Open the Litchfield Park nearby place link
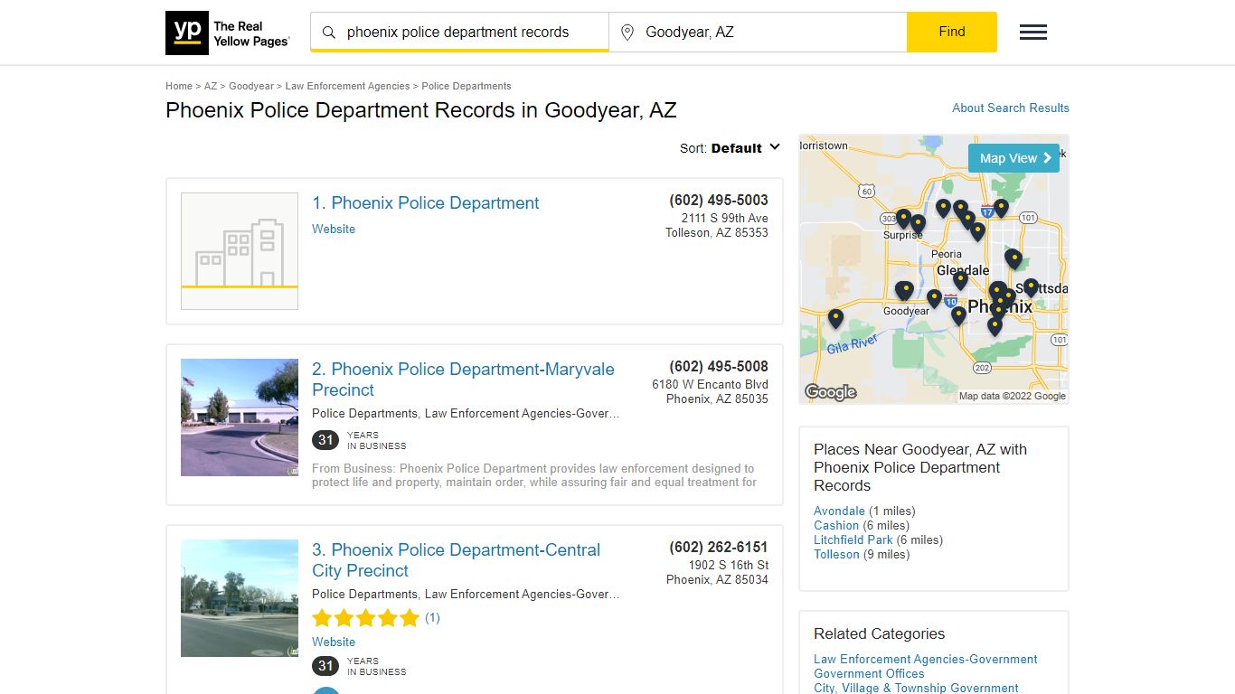The image size is (1235, 694). point(853,540)
